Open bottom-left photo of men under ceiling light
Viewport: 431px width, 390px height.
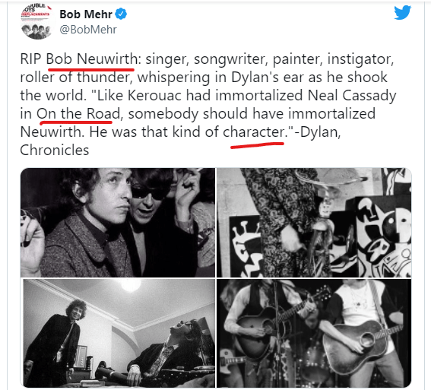pyautogui.click(x=118, y=333)
